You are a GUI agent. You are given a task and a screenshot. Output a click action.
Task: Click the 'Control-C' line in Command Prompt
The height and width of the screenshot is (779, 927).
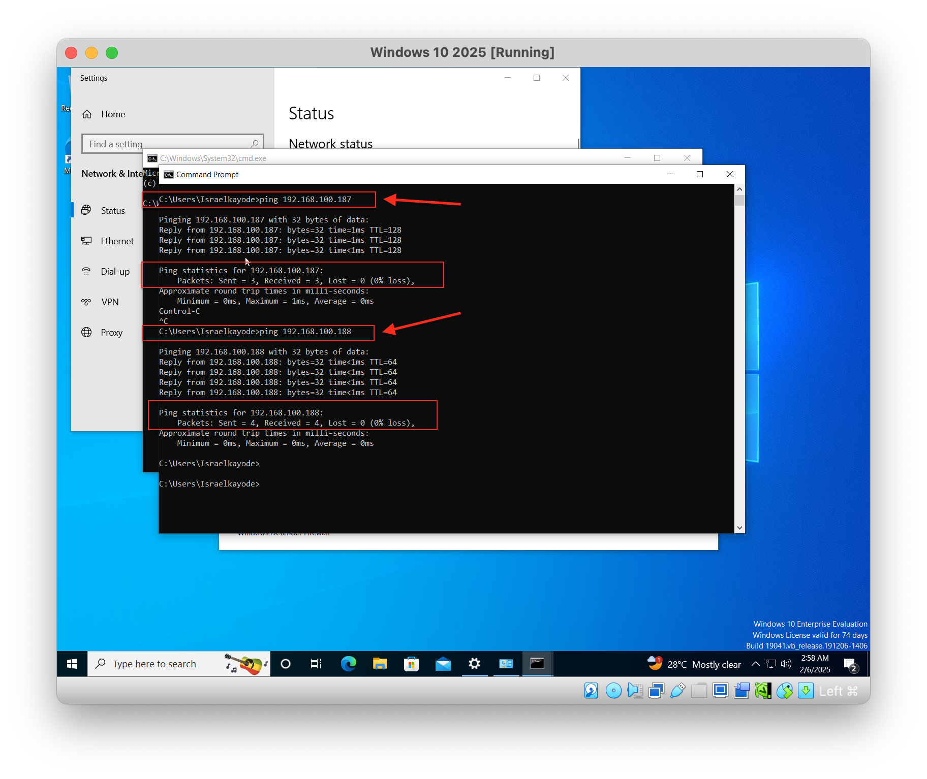coord(179,311)
